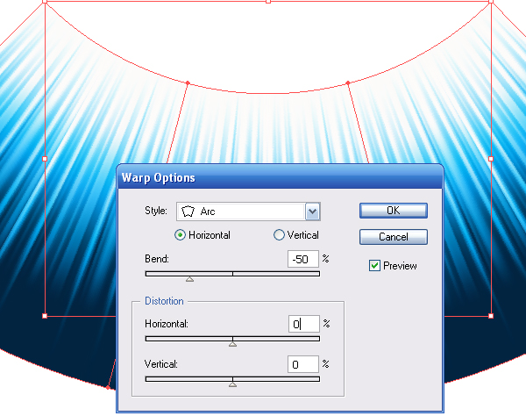Viewport: 526px width, 416px height.
Task: Click the right-middle bounding box handle
Action: click(491, 159)
